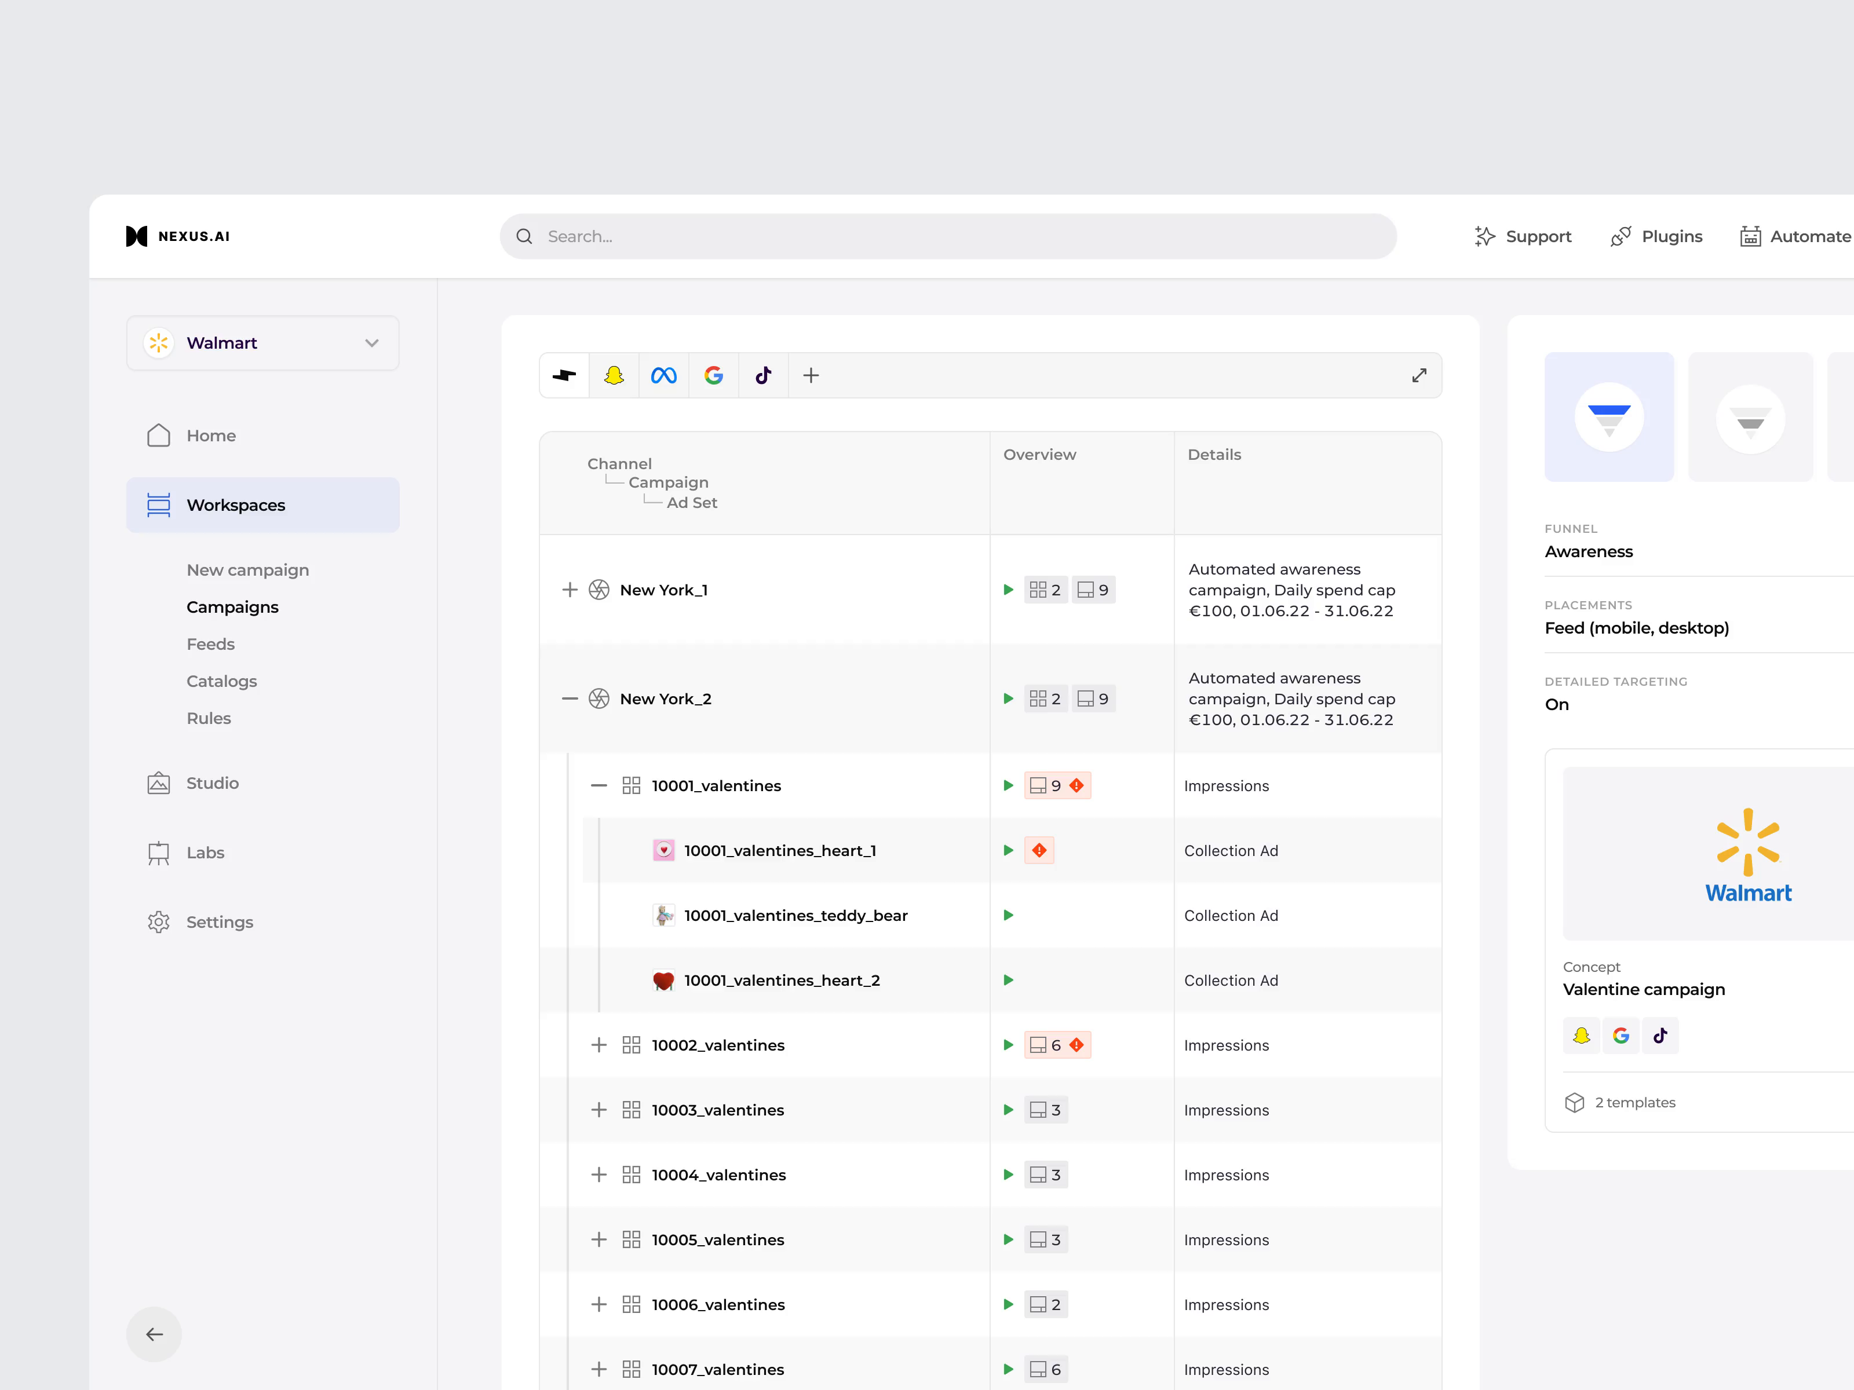Select the Google channel icon
This screenshot has height=1390, width=1854.
[713, 375]
